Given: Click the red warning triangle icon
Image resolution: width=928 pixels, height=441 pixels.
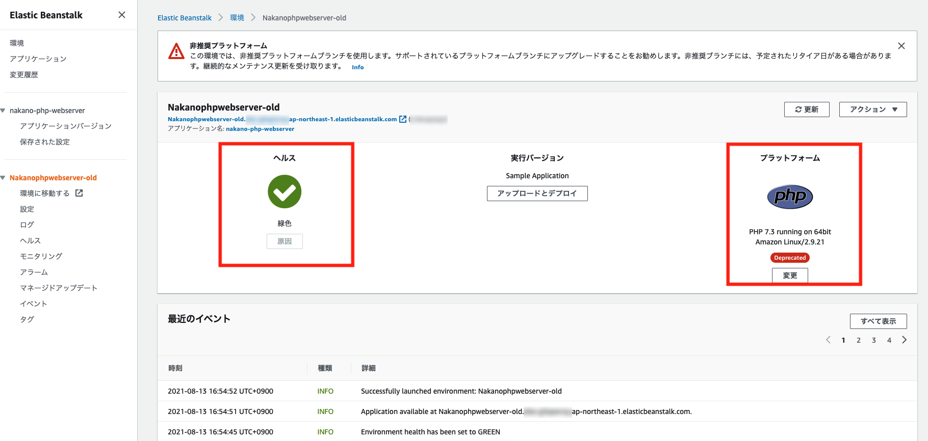Looking at the screenshot, I should [x=176, y=51].
